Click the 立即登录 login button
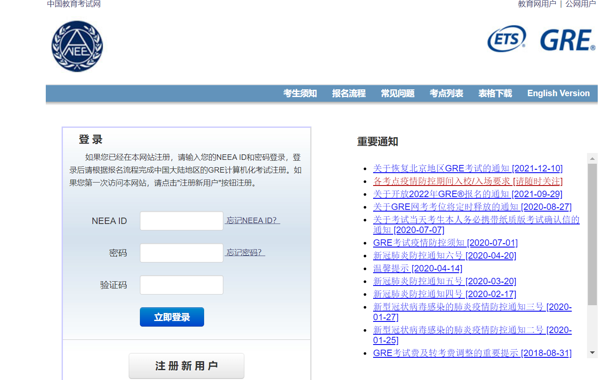 (x=172, y=317)
